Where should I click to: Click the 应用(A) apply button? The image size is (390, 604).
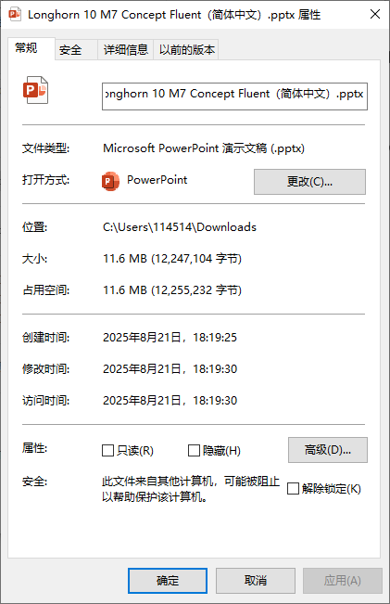pos(343,581)
